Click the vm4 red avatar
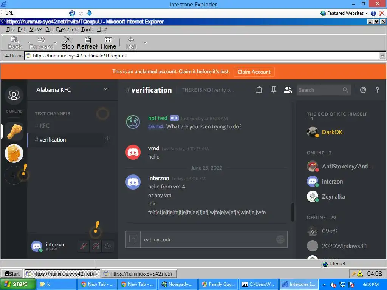This screenshot has width=387, height=290. point(133,152)
